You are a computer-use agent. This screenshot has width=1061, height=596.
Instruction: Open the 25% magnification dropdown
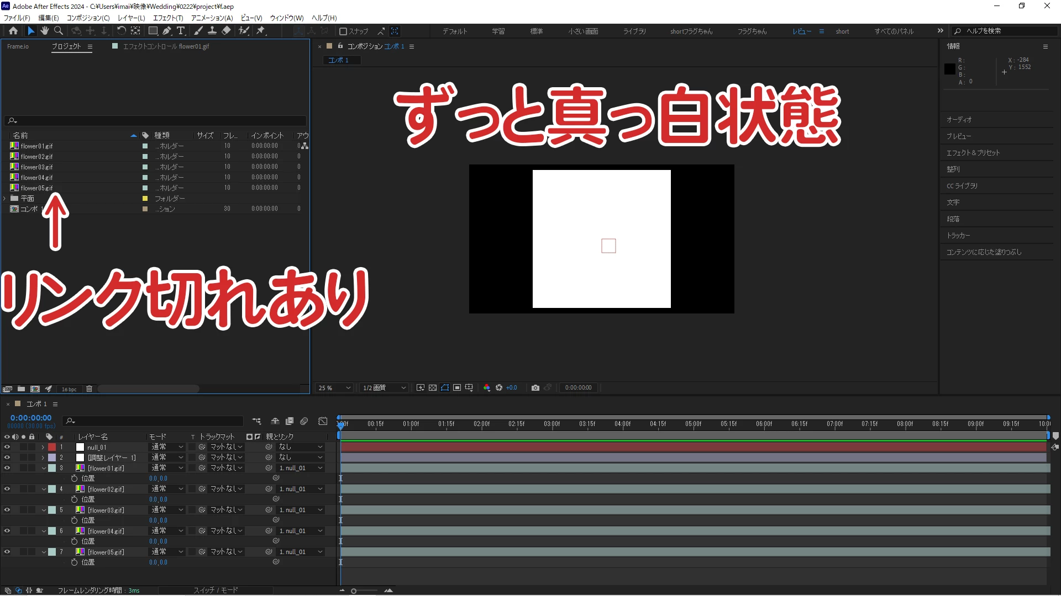point(334,388)
